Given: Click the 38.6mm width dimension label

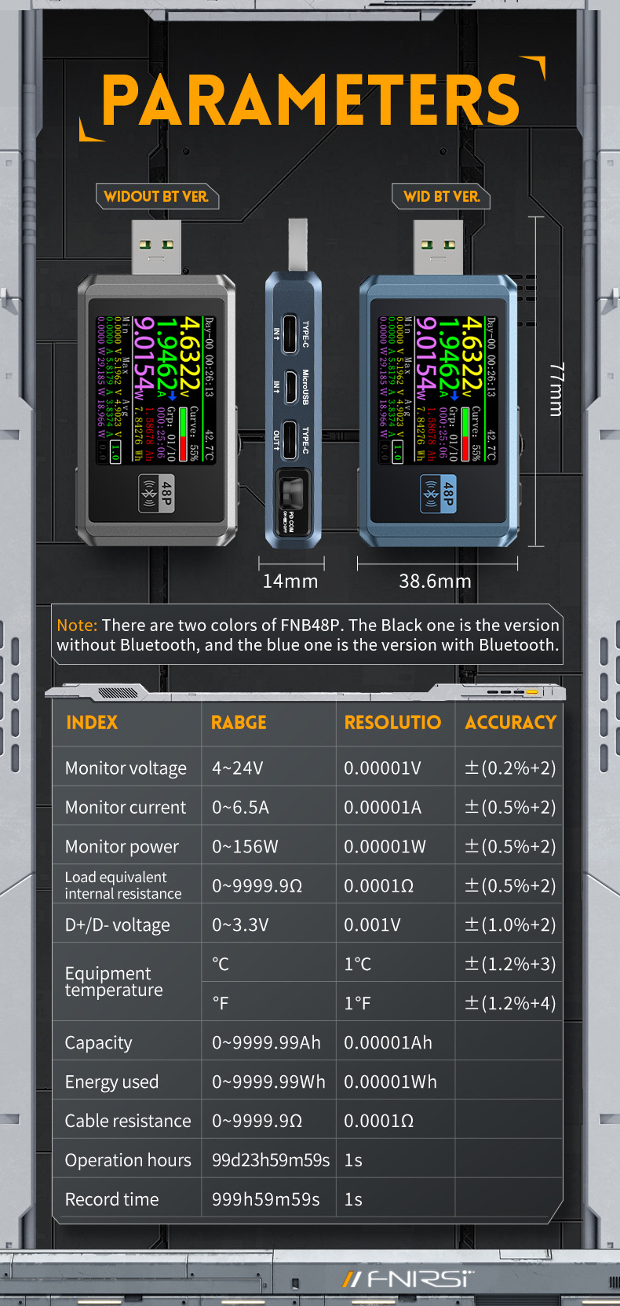Looking at the screenshot, I should [x=435, y=581].
